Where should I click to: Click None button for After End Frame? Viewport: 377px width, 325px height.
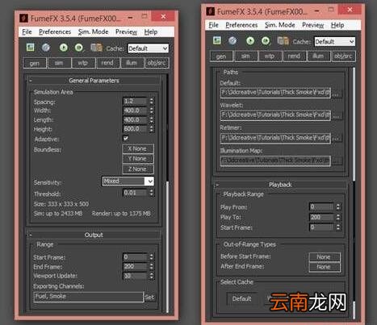(325, 267)
